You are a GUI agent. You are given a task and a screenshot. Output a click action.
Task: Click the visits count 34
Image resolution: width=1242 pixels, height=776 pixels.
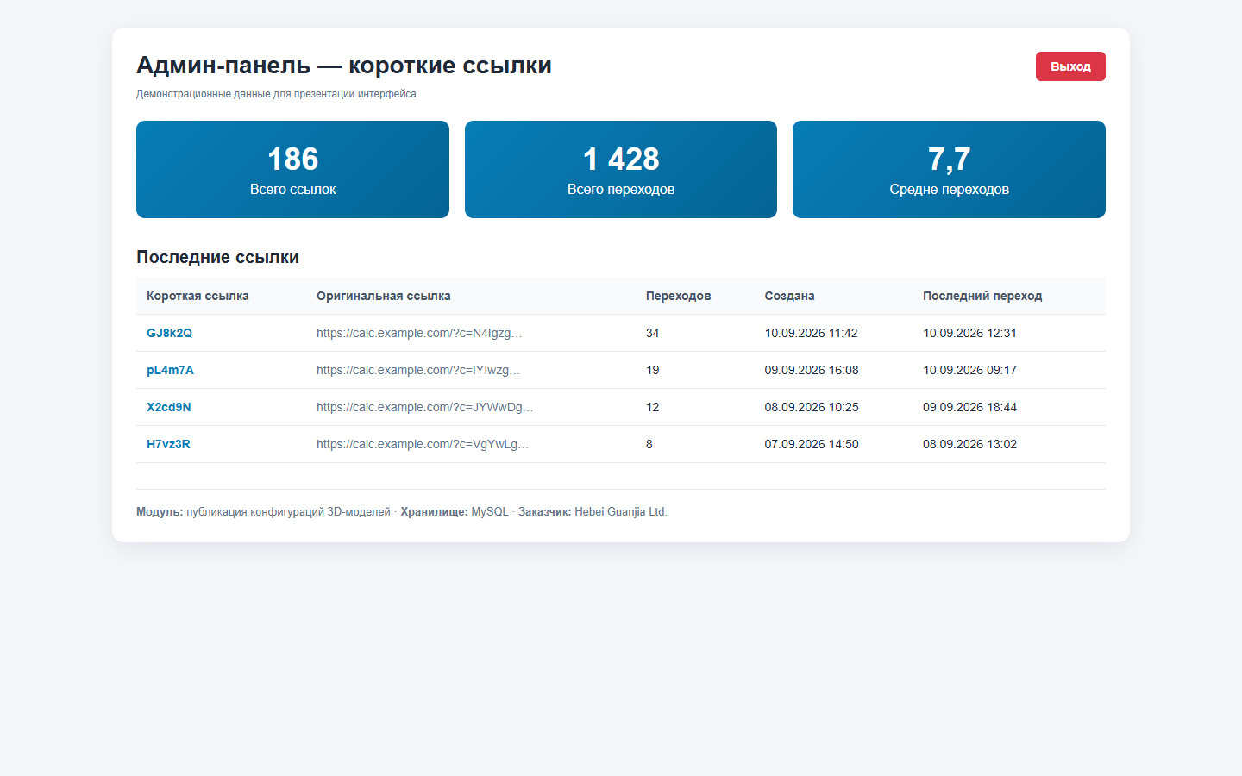653,333
